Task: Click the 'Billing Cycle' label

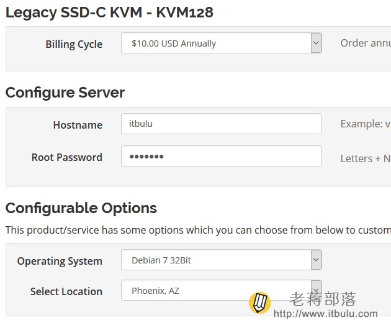Action: tap(74, 44)
